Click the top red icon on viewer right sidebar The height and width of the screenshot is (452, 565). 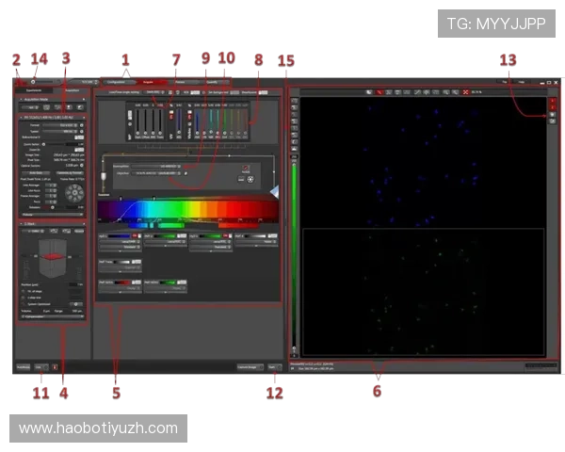[553, 101]
